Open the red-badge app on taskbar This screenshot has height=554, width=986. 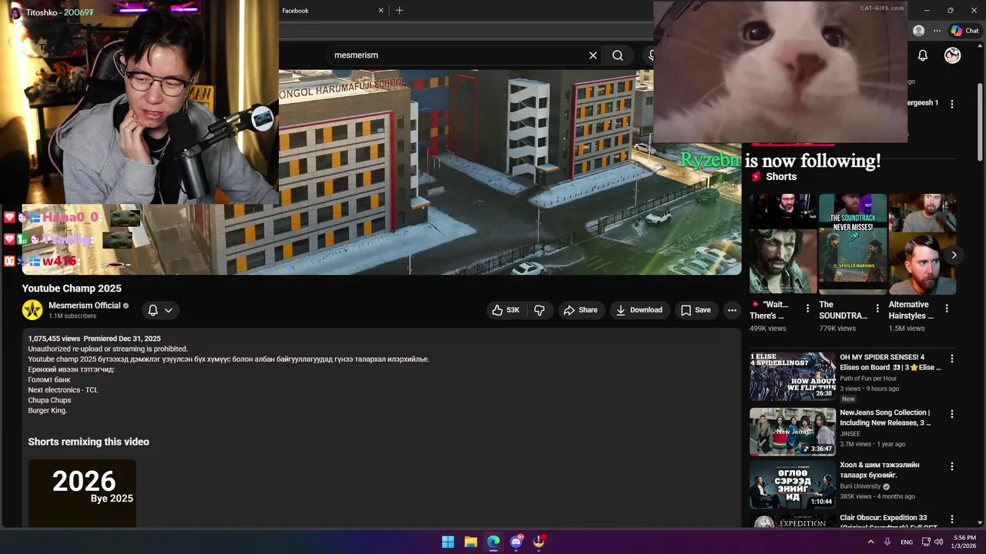tap(539, 542)
